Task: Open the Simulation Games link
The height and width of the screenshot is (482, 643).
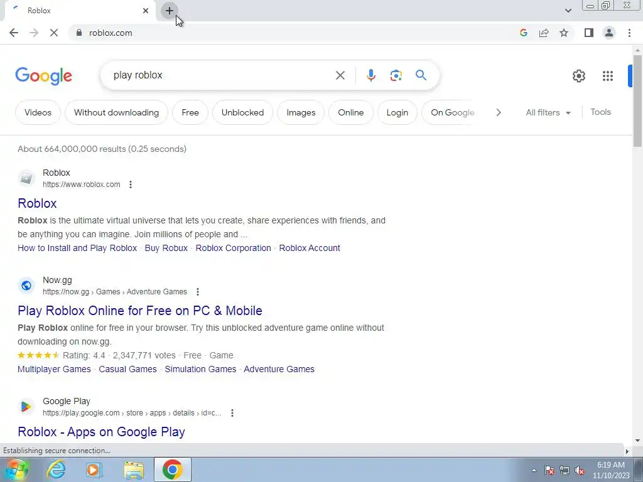Action: tap(200, 369)
